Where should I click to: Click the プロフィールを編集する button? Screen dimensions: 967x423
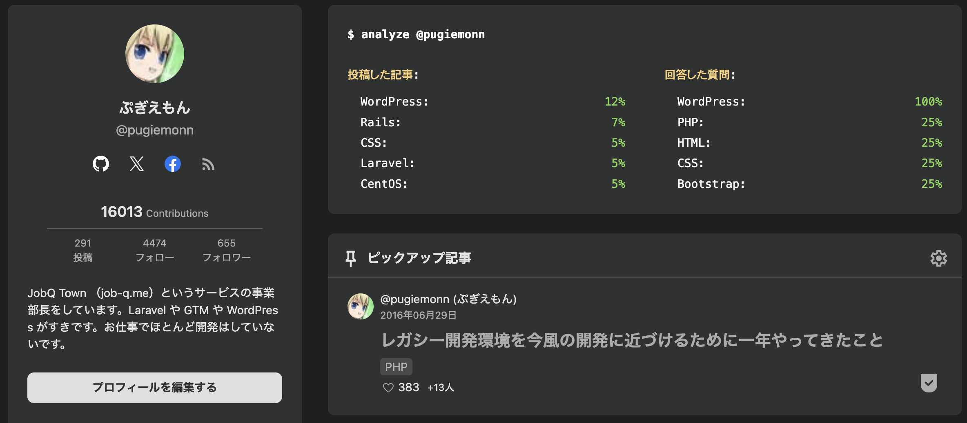pyautogui.click(x=154, y=388)
